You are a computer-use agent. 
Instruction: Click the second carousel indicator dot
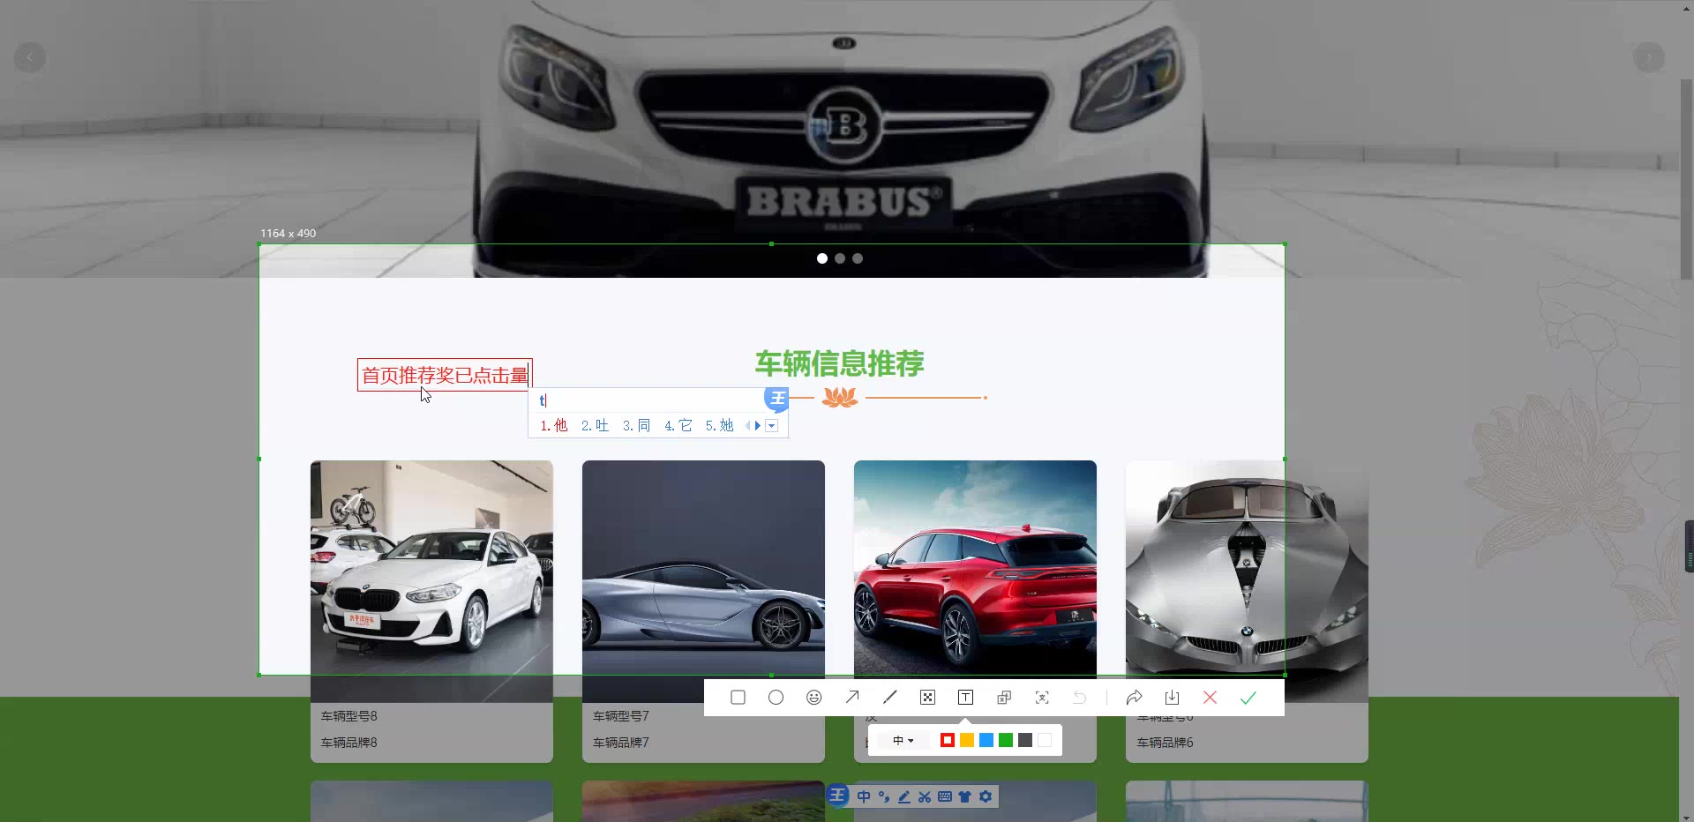[839, 258]
